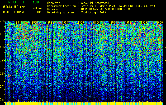Click the 1955 time marker
Screen dimensions: 166x105
click(x=81, y=23)
